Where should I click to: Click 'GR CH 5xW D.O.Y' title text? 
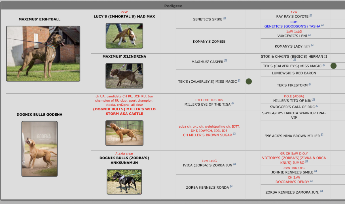point(294,154)
